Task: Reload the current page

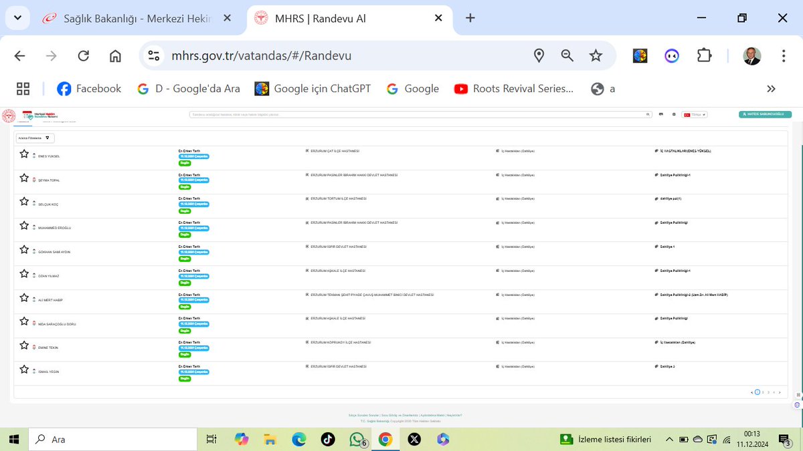Action: tap(84, 55)
